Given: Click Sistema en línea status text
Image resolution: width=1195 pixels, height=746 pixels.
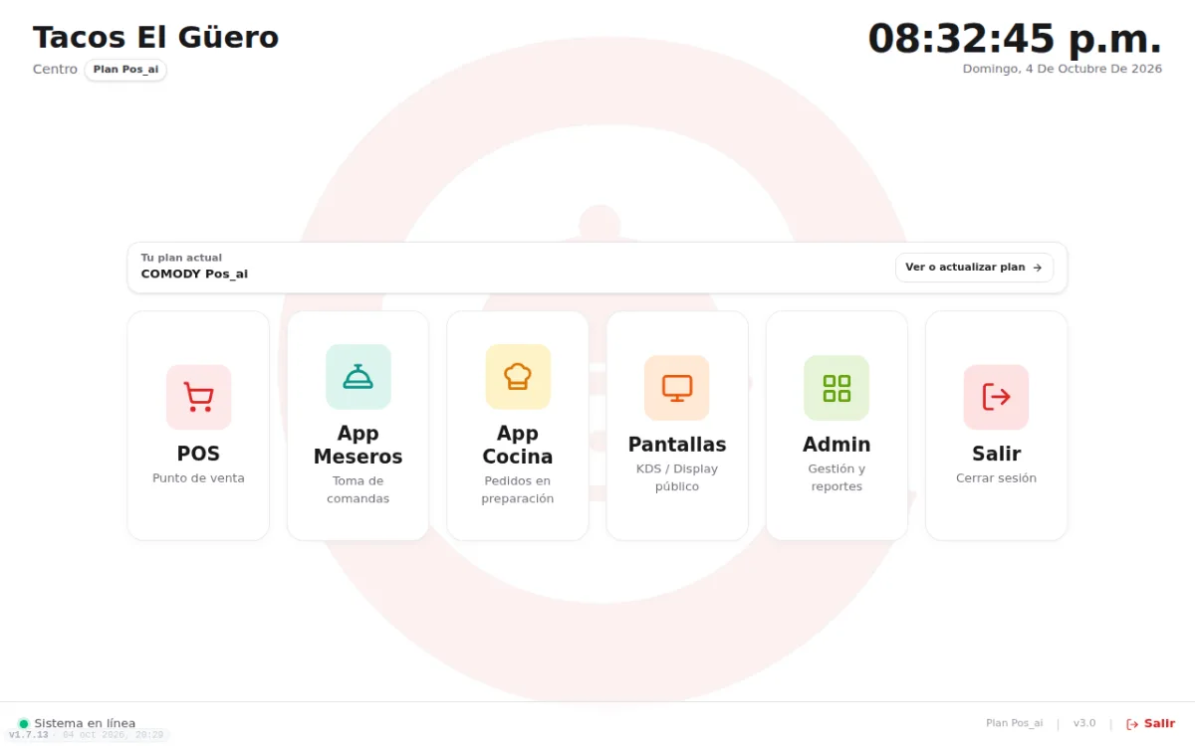Looking at the screenshot, I should 85,724.
